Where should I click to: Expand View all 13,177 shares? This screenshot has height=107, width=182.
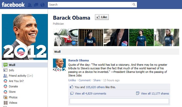(155, 93)
